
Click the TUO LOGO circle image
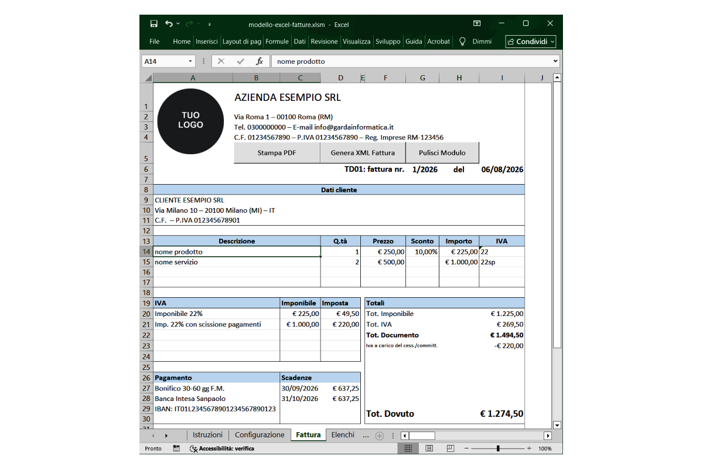(190, 121)
